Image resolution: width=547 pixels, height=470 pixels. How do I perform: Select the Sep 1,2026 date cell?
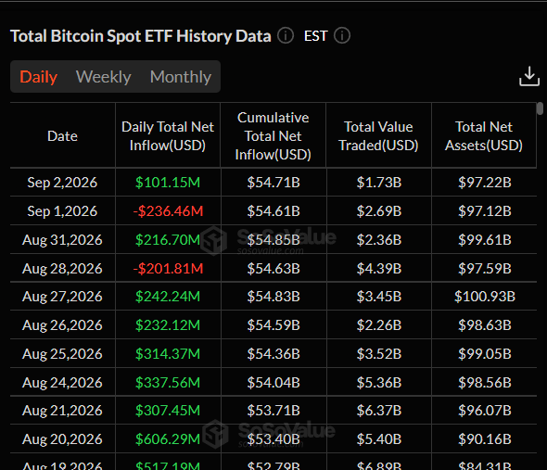click(x=62, y=210)
